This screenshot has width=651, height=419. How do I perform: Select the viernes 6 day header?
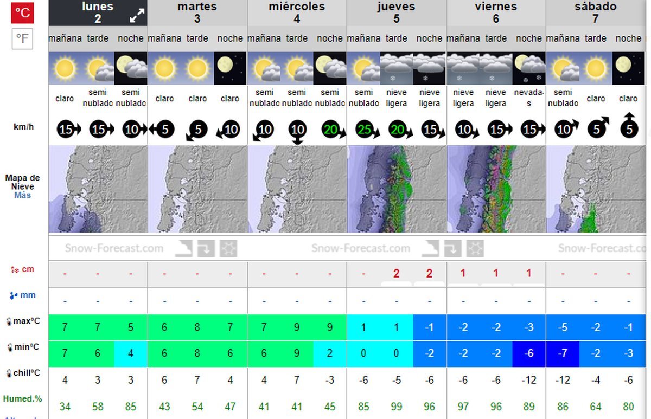click(496, 12)
